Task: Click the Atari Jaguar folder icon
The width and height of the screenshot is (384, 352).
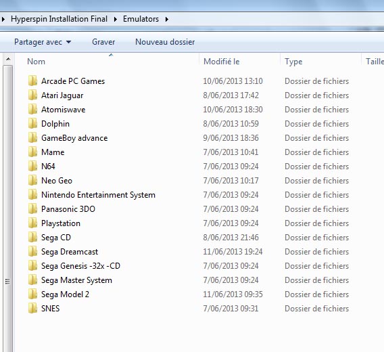Action: (32, 95)
